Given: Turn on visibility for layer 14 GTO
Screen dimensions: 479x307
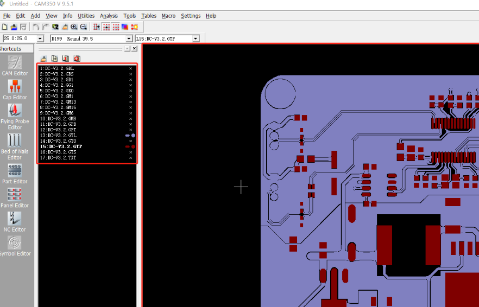Looking at the screenshot, I should 130,141.
